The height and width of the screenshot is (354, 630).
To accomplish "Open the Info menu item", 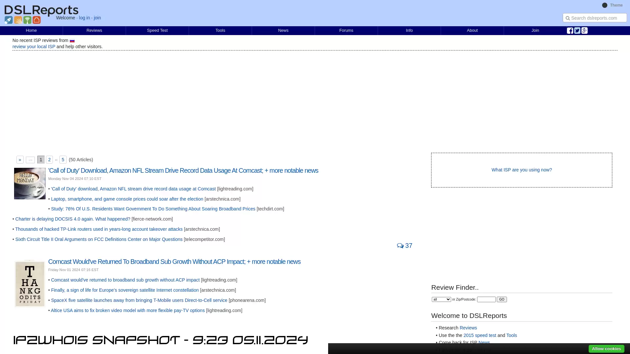I will (x=409, y=30).
